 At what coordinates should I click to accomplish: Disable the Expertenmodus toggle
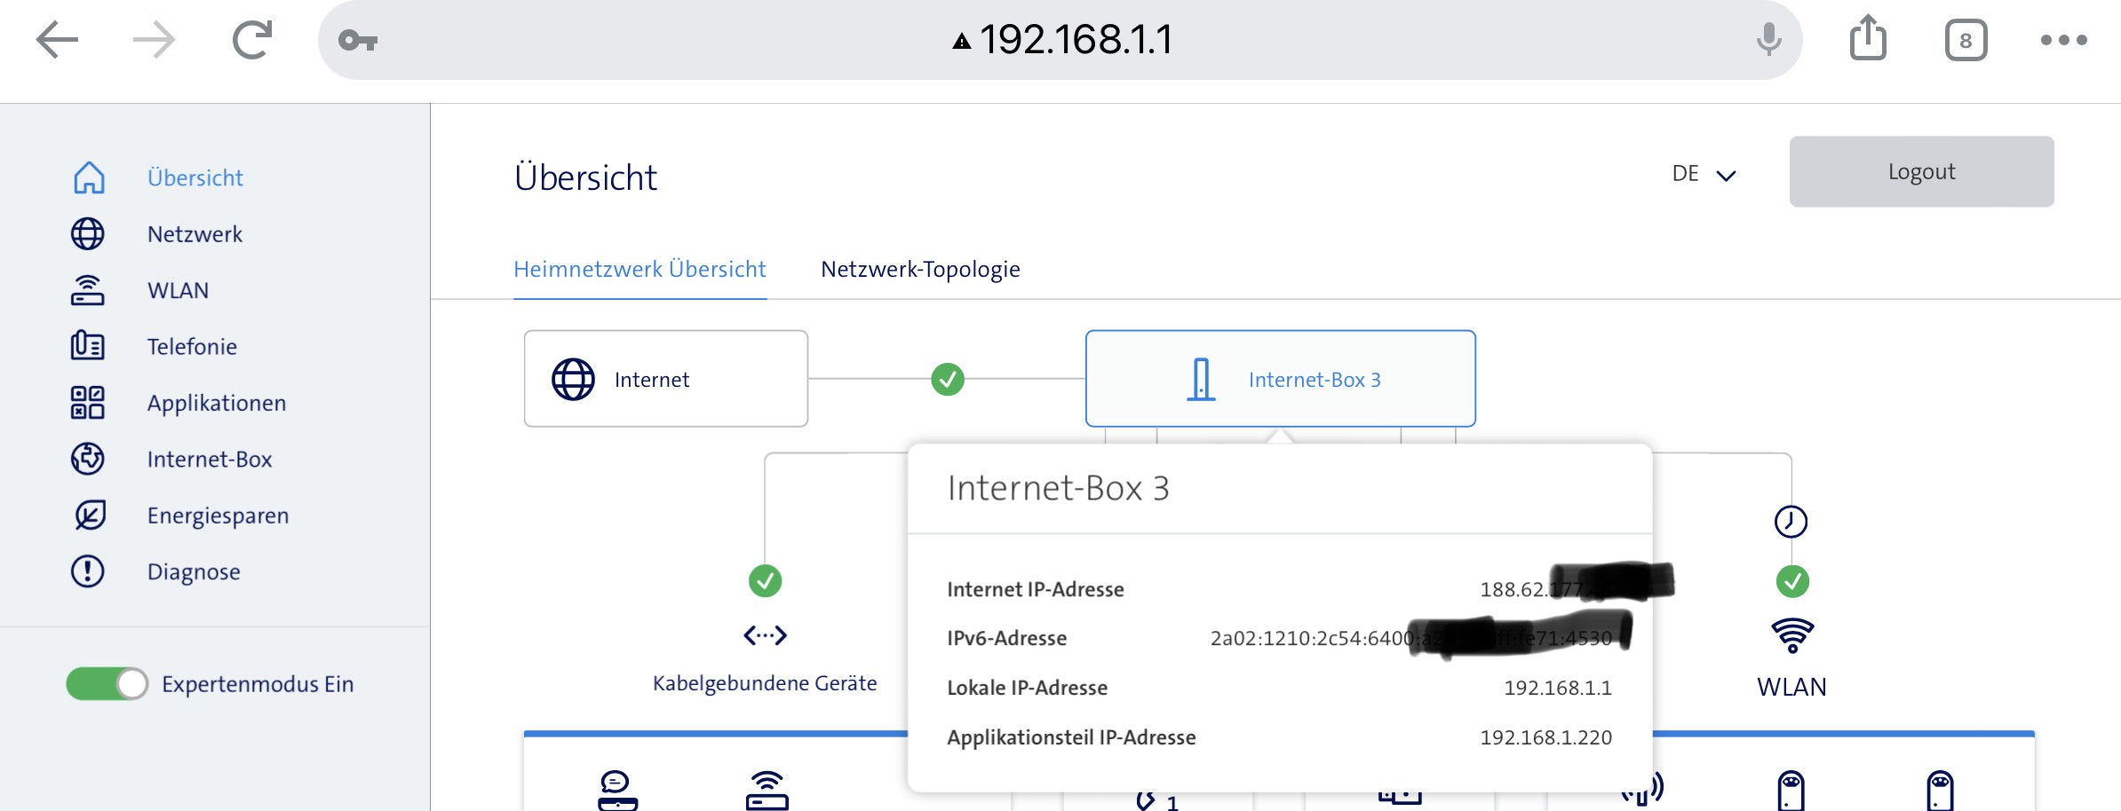pos(107,684)
